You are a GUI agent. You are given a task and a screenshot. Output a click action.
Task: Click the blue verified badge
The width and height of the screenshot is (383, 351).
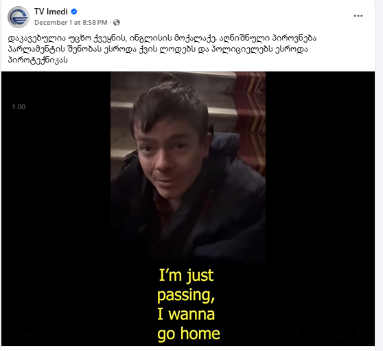click(x=73, y=12)
